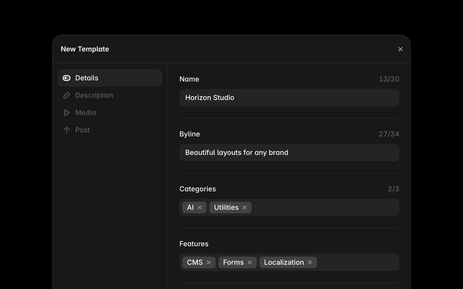Click the 2/3 Categories counter
This screenshot has width=463, height=289.
pyautogui.click(x=393, y=189)
